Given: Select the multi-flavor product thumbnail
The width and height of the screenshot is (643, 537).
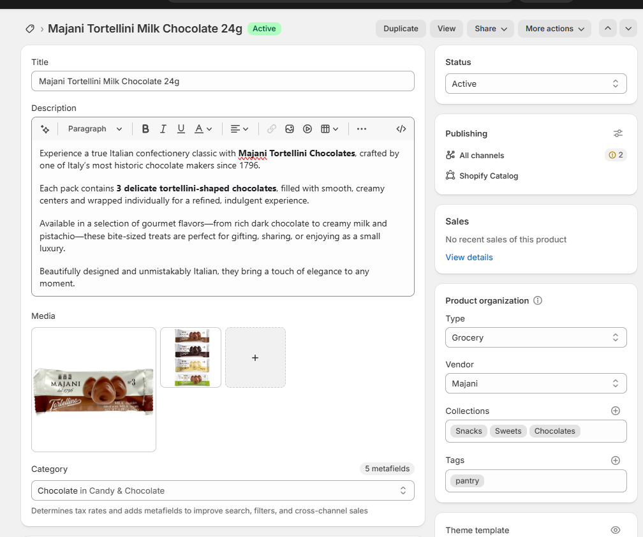Looking at the screenshot, I should pos(191,357).
